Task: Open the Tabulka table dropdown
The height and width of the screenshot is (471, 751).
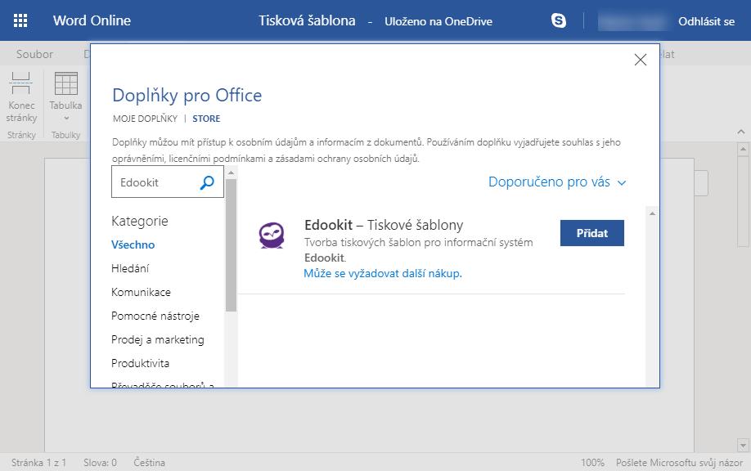Action: [x=65, y=99]
